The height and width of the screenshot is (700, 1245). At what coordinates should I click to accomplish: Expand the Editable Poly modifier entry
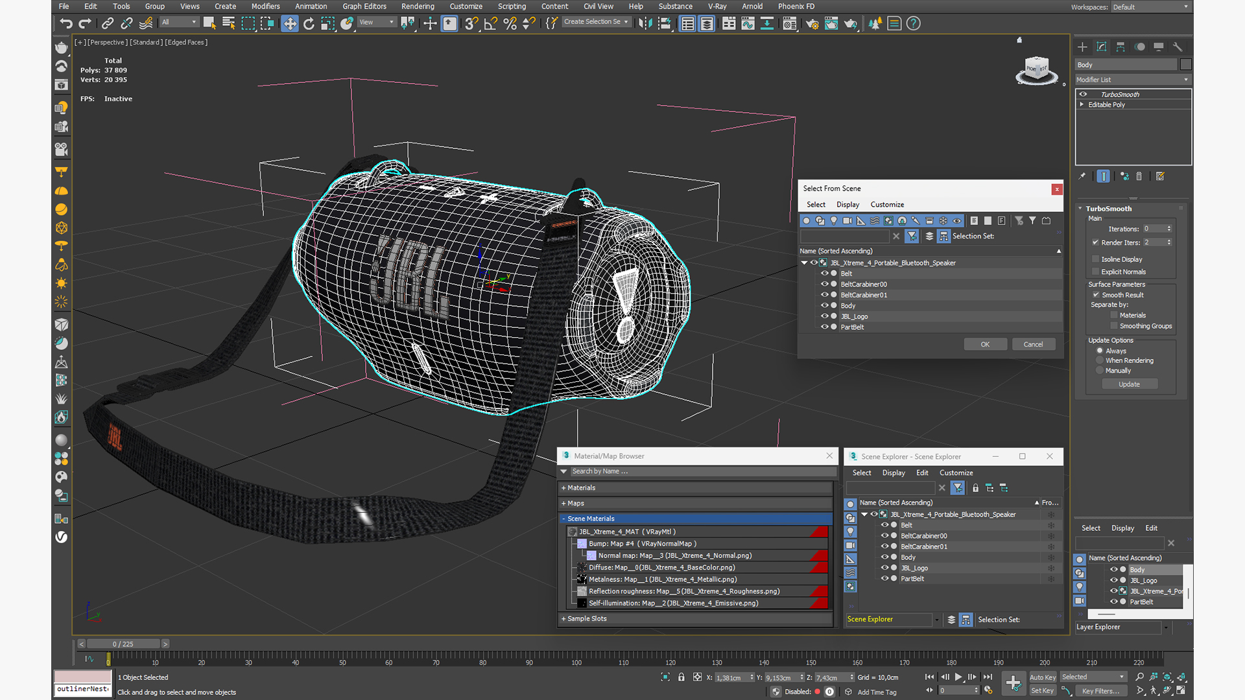pos(1082,104)
